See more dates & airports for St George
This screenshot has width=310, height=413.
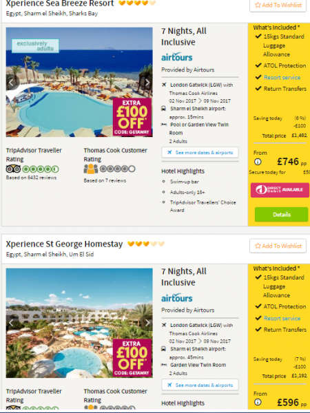(200, 385)
